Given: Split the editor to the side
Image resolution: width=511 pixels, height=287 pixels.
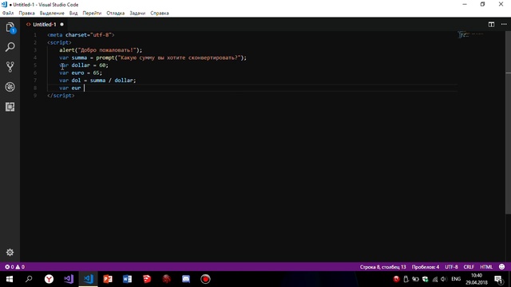Looking at the screenshot, I should pos(491,25).
